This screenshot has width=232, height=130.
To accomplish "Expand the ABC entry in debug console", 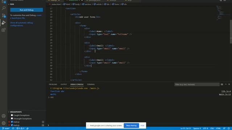I will click(49, 97).
